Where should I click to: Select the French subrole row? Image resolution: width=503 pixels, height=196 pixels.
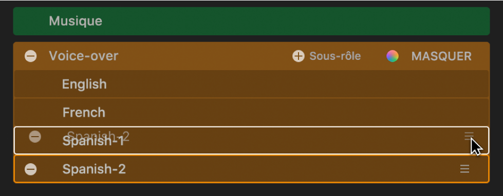252,112
